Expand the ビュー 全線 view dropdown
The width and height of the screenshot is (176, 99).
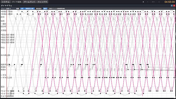point(6,9)
